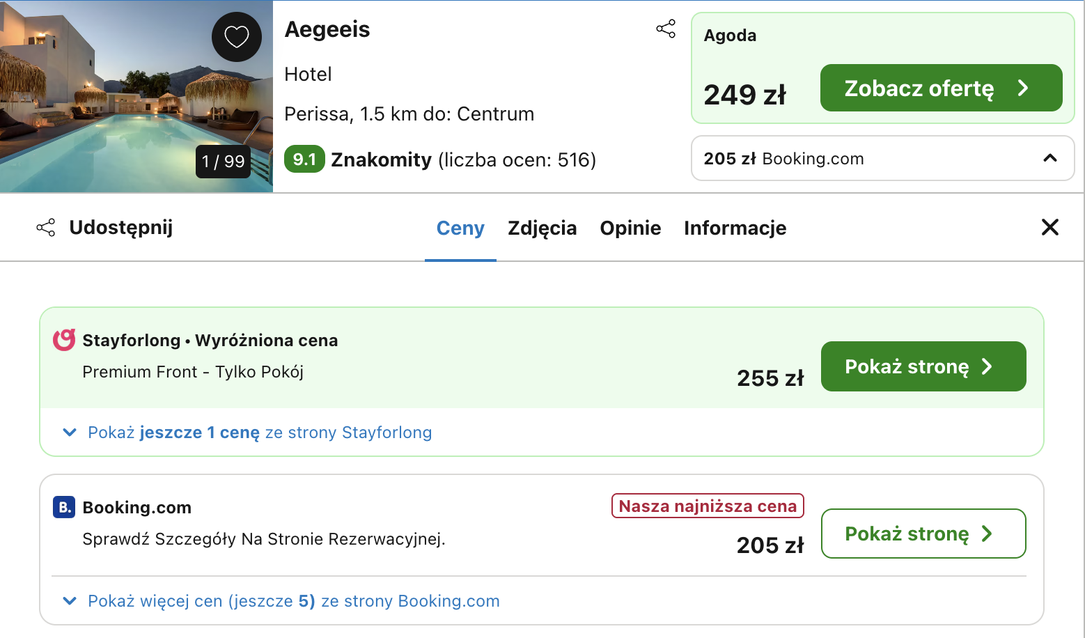Click the Booking.com B logo icon
1085x638 pixels.
(x=64, y=507)
